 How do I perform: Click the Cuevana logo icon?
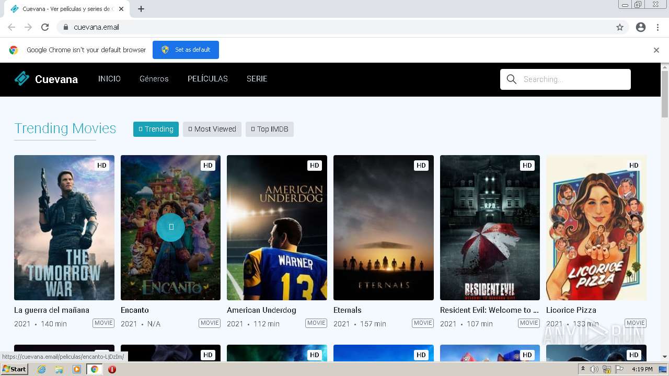(x=22, y=78)
